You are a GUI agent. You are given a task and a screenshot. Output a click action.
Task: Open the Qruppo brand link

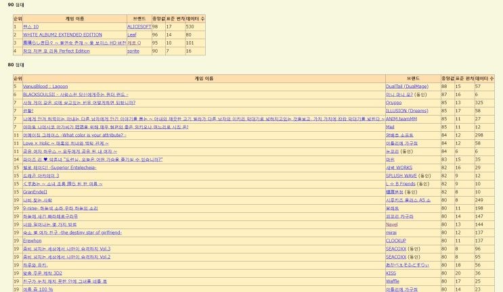[393, 103]
